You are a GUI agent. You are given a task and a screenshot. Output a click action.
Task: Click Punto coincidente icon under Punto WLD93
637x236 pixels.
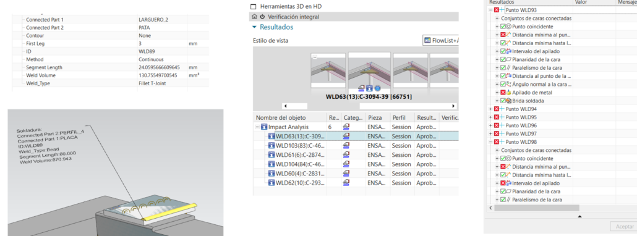tap(508, 27)
